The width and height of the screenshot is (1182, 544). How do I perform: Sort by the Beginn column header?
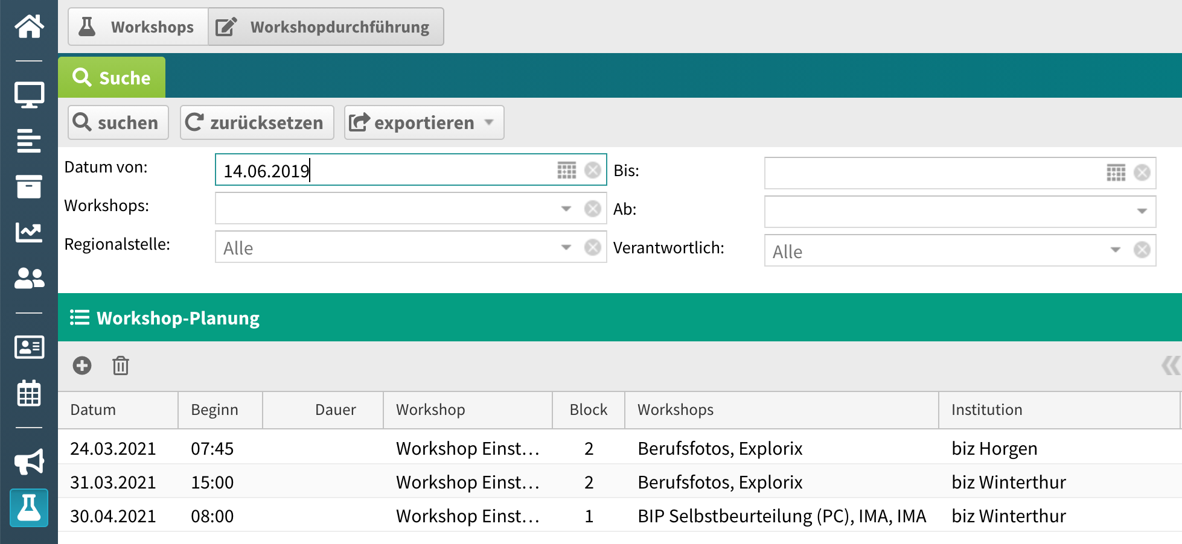click(220, 410)
